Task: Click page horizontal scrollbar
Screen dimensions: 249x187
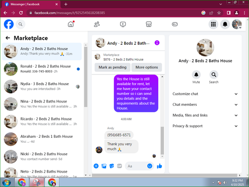Action: (x=164, y=175)
